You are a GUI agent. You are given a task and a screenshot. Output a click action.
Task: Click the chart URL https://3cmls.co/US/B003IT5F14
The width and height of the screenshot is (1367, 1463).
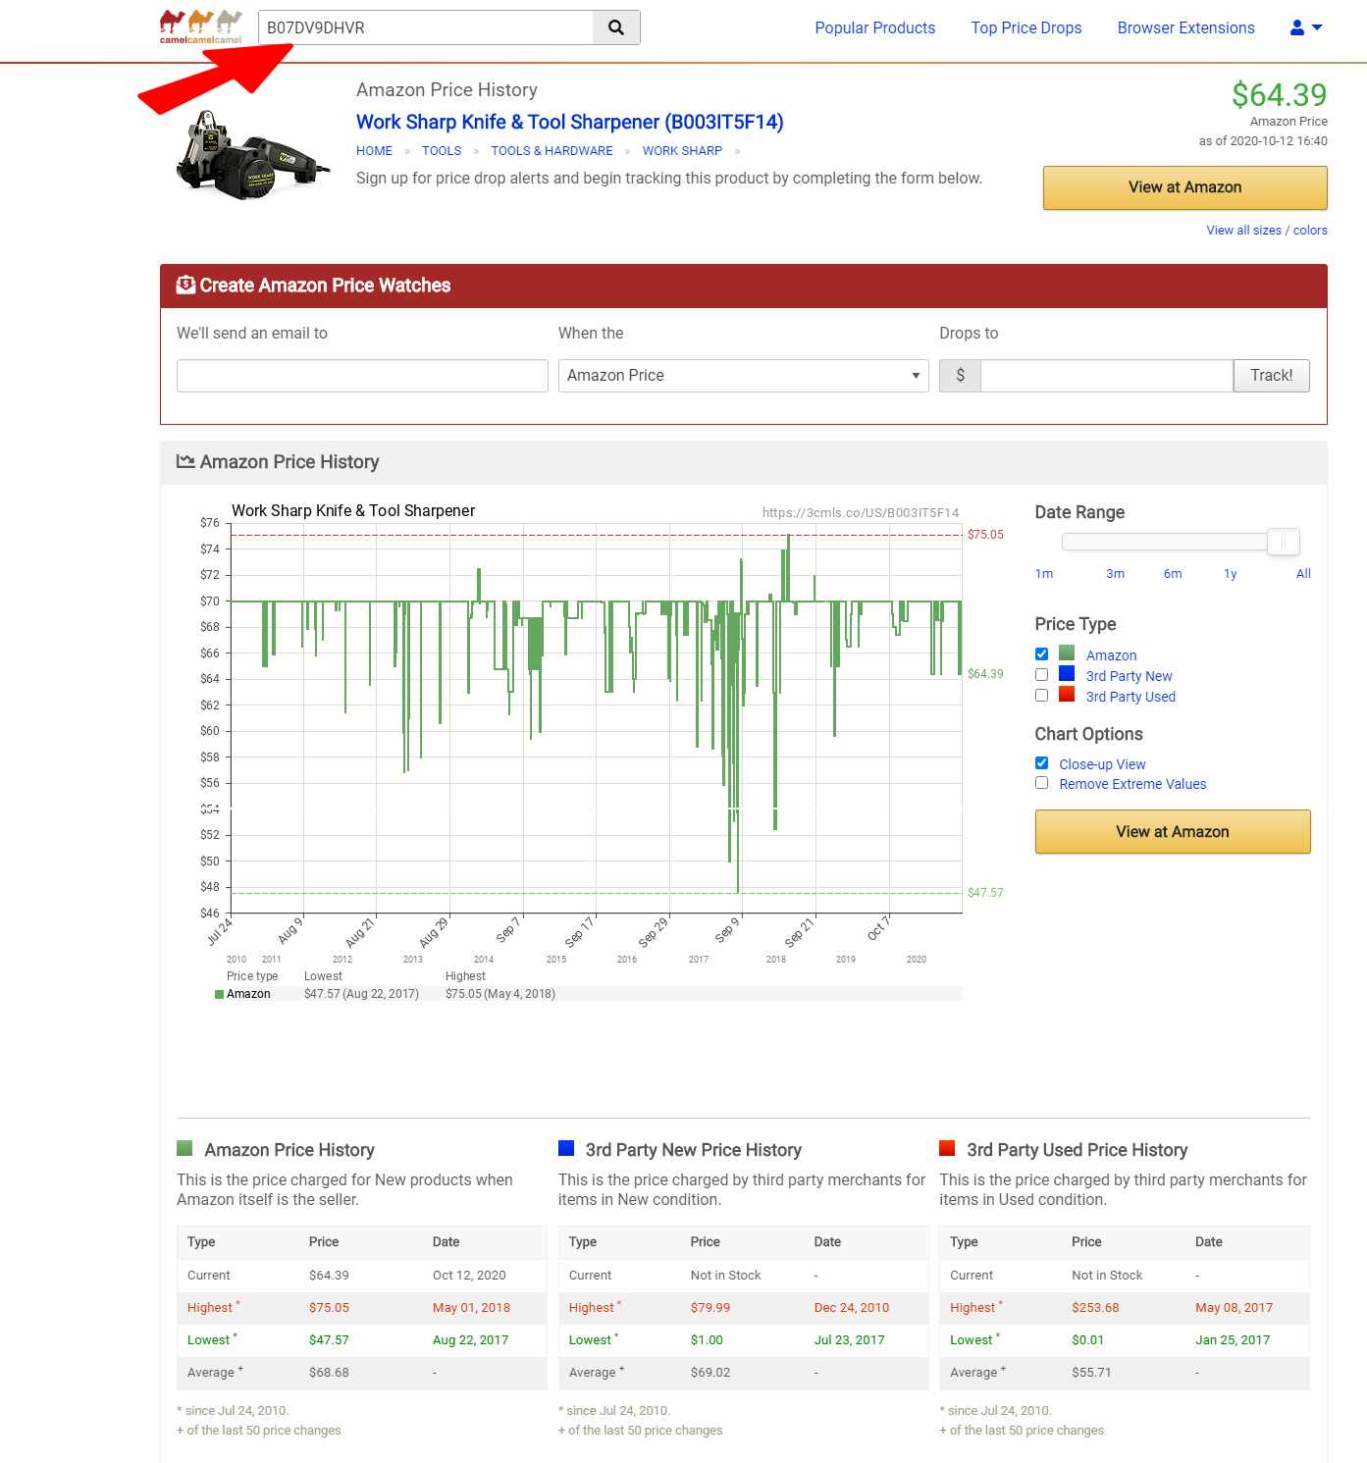[861, 512]
